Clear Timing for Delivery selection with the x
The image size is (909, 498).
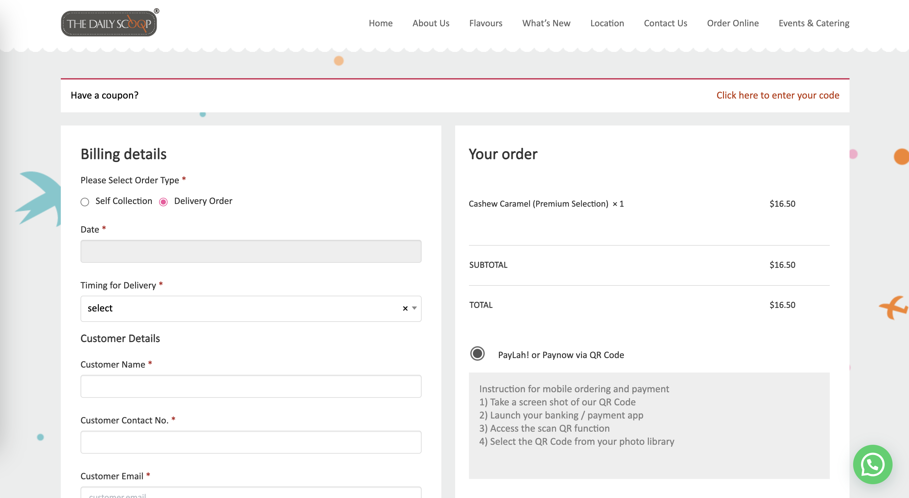click(x=405, y=308)
